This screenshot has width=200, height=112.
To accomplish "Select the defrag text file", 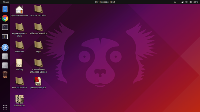I will click(x=19, y=65).
